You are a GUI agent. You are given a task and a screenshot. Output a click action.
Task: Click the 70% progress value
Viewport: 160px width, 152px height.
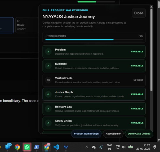141,36
